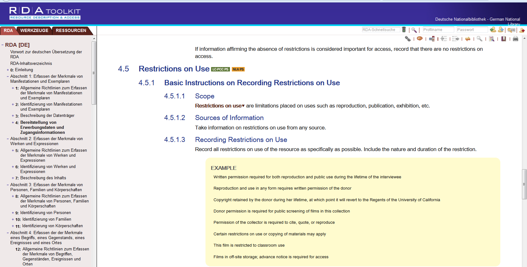Focus the Profilname input field

click(438, 30)
